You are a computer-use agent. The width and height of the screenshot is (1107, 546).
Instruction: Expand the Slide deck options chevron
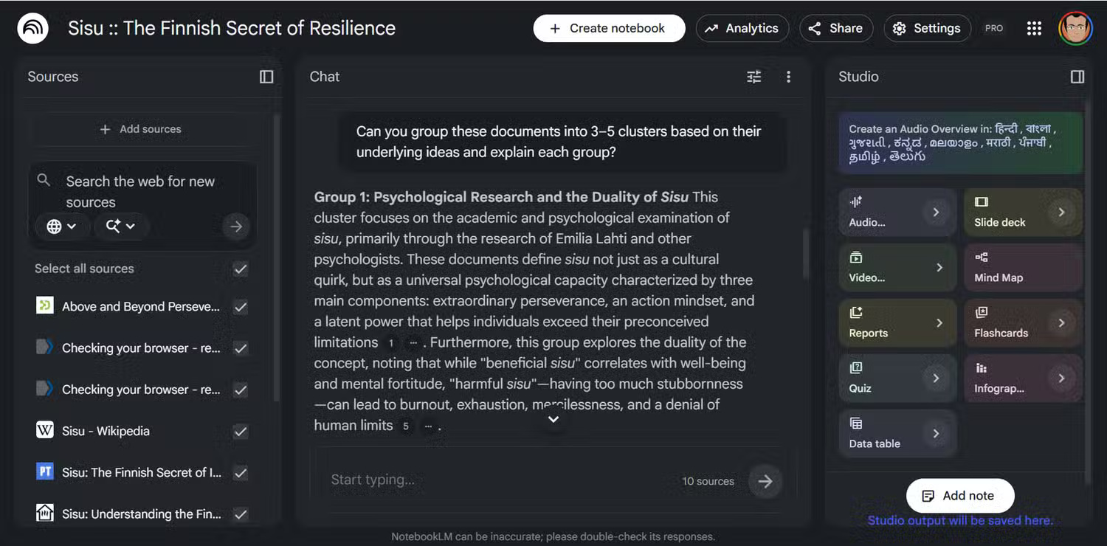click(x=1061, y=212)
